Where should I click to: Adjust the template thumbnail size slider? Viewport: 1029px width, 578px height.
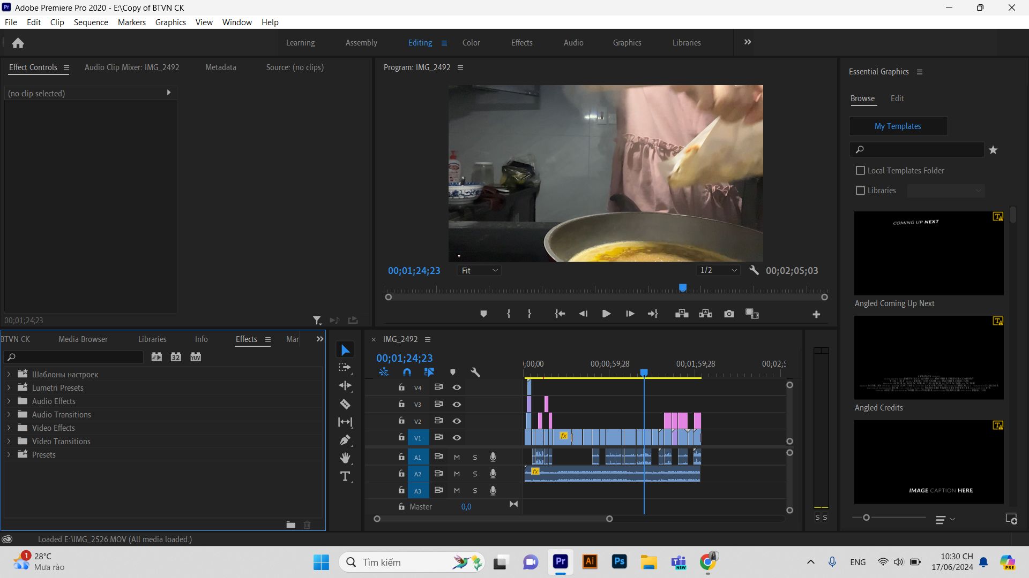(866, 518)
